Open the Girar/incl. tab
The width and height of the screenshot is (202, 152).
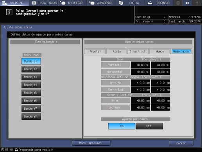tap(138, 51)
